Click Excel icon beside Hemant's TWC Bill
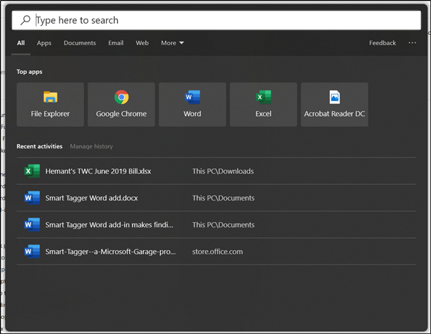Viewport: 431px width, 334px height. pyautogui.click(x=32, y=171)
